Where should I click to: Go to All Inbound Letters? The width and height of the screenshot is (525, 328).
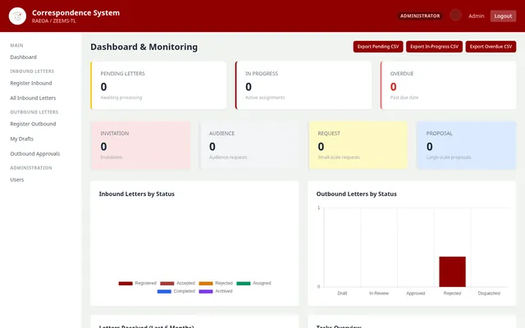pos(33,98)
